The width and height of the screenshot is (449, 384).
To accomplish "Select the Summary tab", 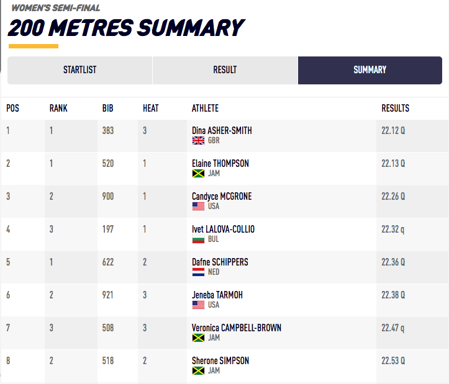I will pos(370,70).
